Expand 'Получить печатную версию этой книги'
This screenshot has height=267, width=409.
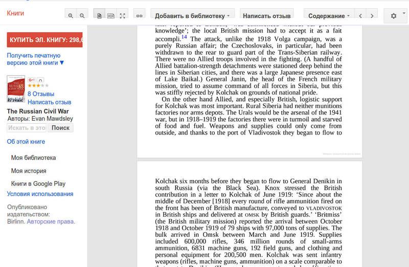[35, 59]
